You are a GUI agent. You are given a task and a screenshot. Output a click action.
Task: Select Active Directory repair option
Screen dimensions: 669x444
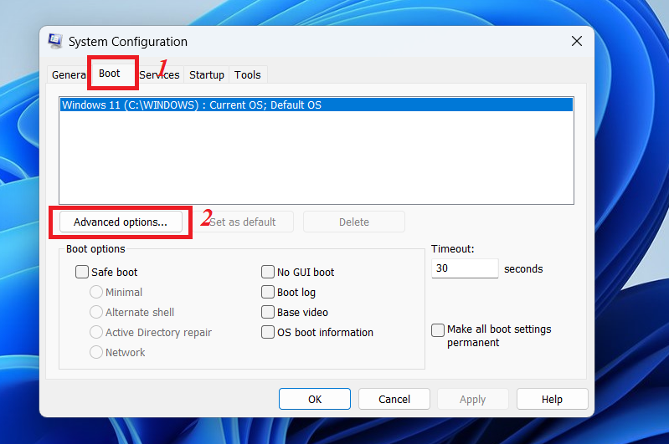tap(96, 332)
